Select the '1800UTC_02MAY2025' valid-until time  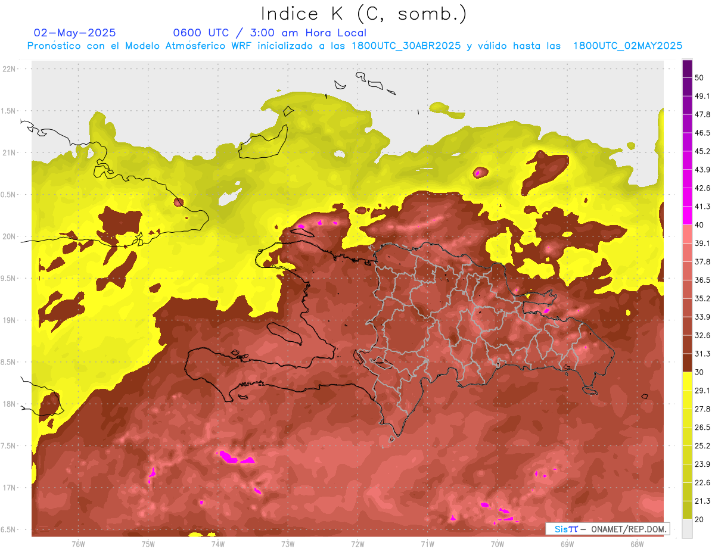[627, 46]
